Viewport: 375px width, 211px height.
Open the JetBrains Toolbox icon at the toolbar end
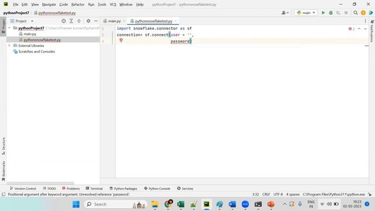point(371,13)
